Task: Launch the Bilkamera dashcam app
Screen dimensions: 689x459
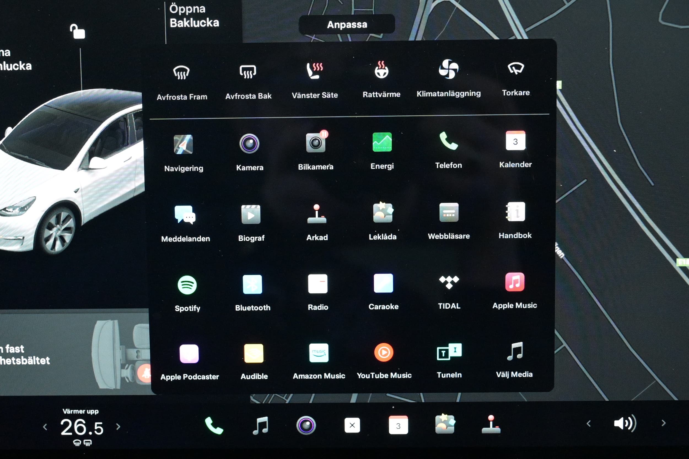Action: (x=316, y=143)
